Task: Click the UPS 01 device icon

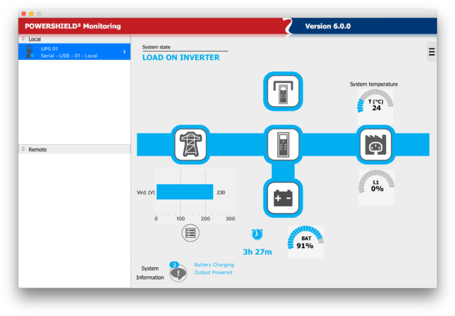Action: [29, 52]
